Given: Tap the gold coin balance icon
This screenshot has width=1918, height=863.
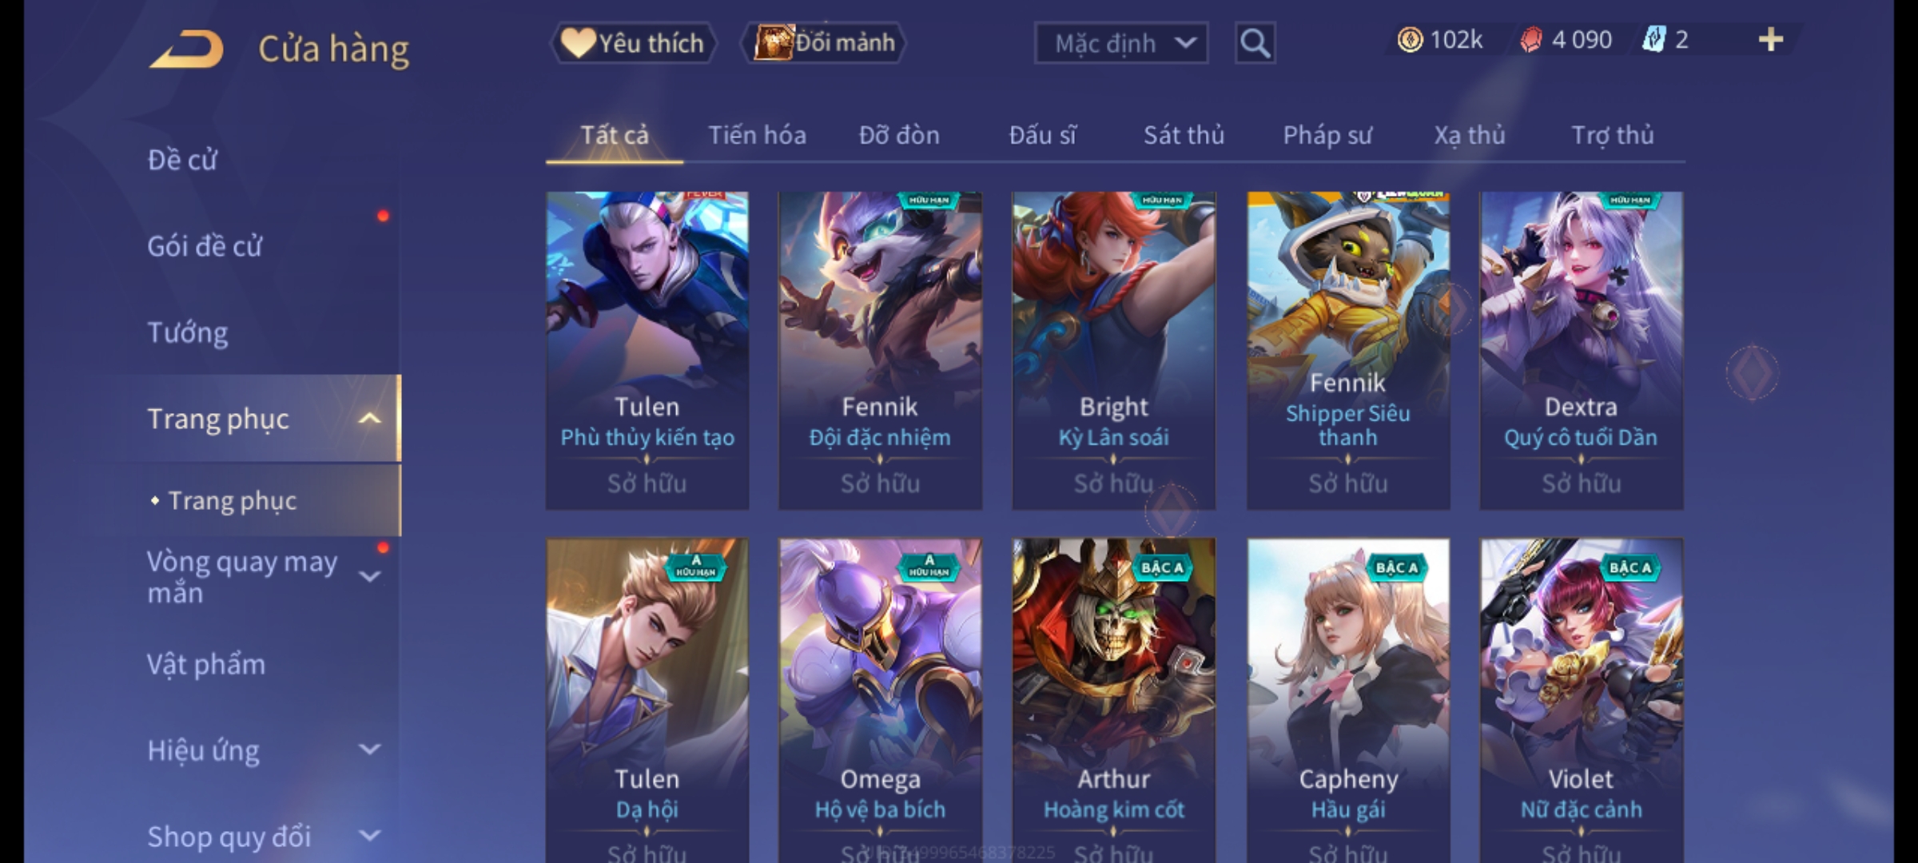Looking at the screenshot, I should [x=1410, y=40].
